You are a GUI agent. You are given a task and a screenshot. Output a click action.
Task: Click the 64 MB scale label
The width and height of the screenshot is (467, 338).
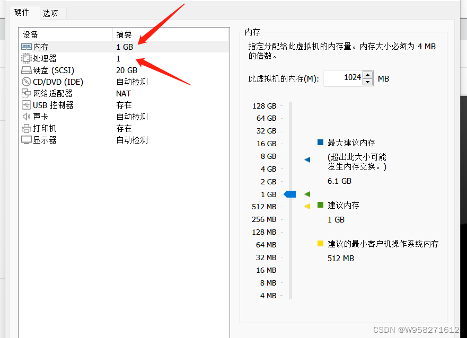click(x=266, y=245)
